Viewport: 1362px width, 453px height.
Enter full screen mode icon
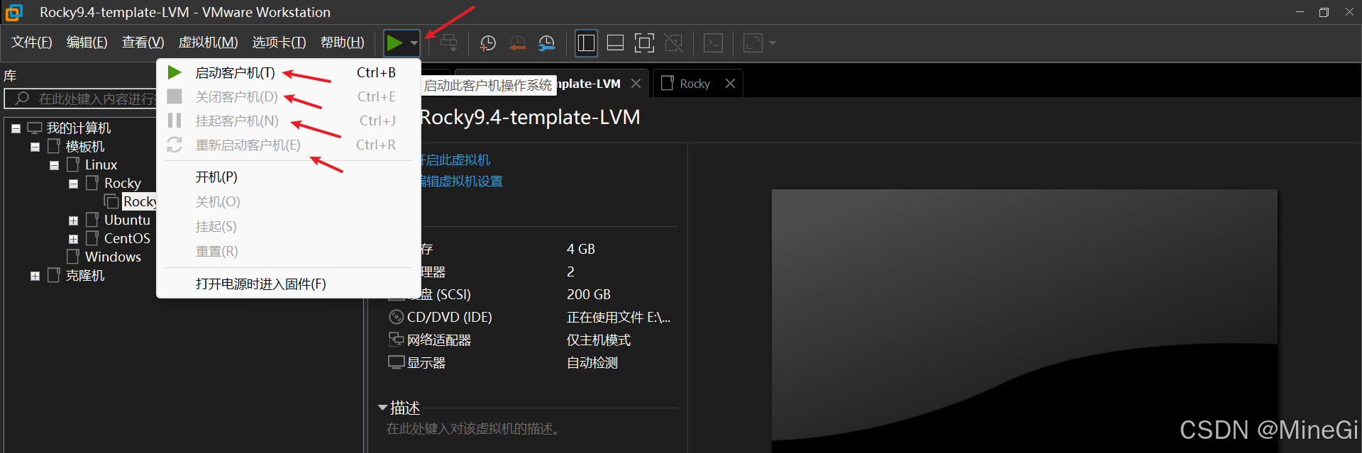tap(644, 43)
